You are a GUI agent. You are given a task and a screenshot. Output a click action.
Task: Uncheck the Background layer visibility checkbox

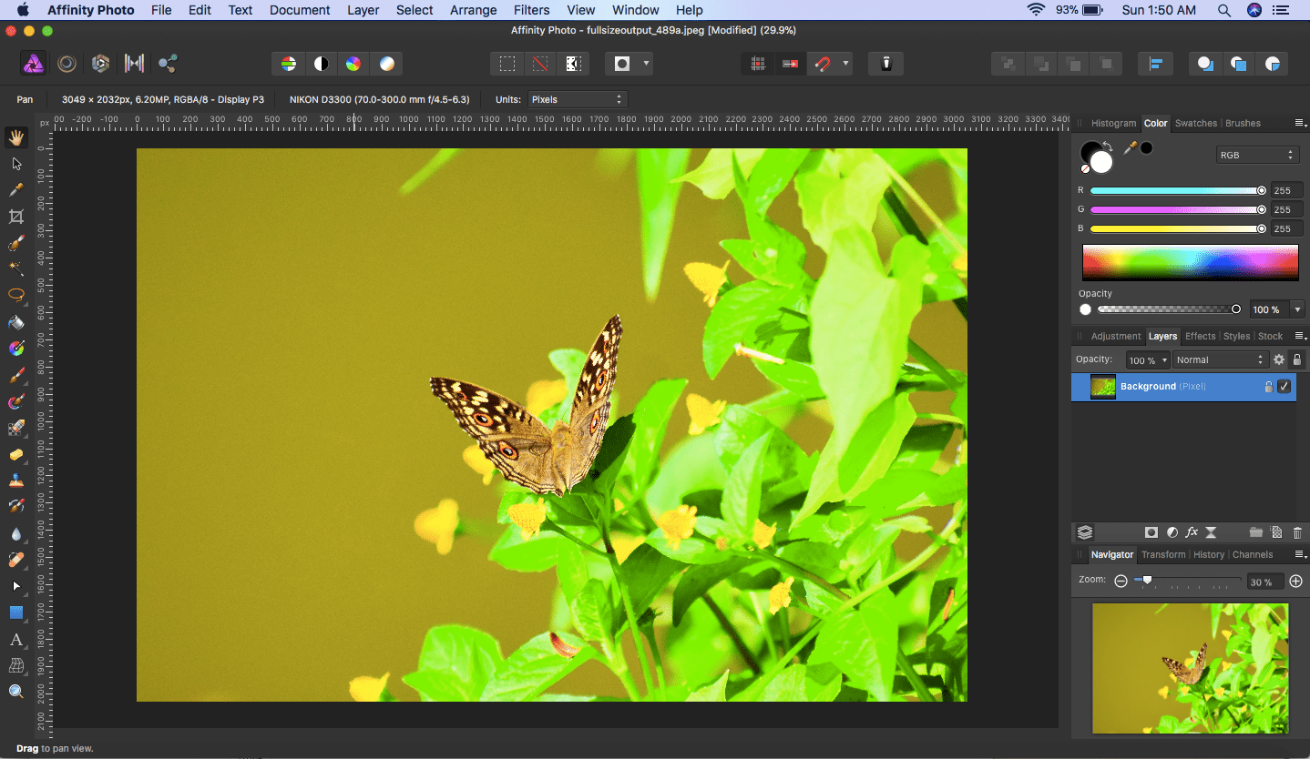[1284, 387]
